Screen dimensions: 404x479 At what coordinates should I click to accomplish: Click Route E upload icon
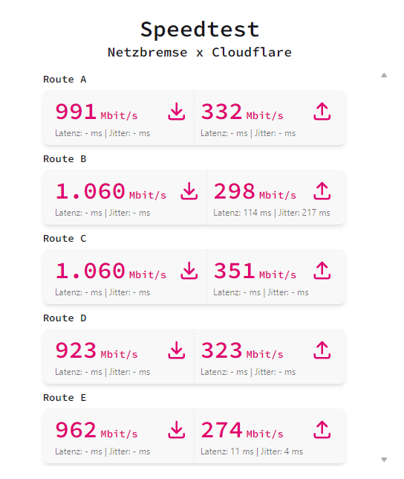tap(322, 430)
